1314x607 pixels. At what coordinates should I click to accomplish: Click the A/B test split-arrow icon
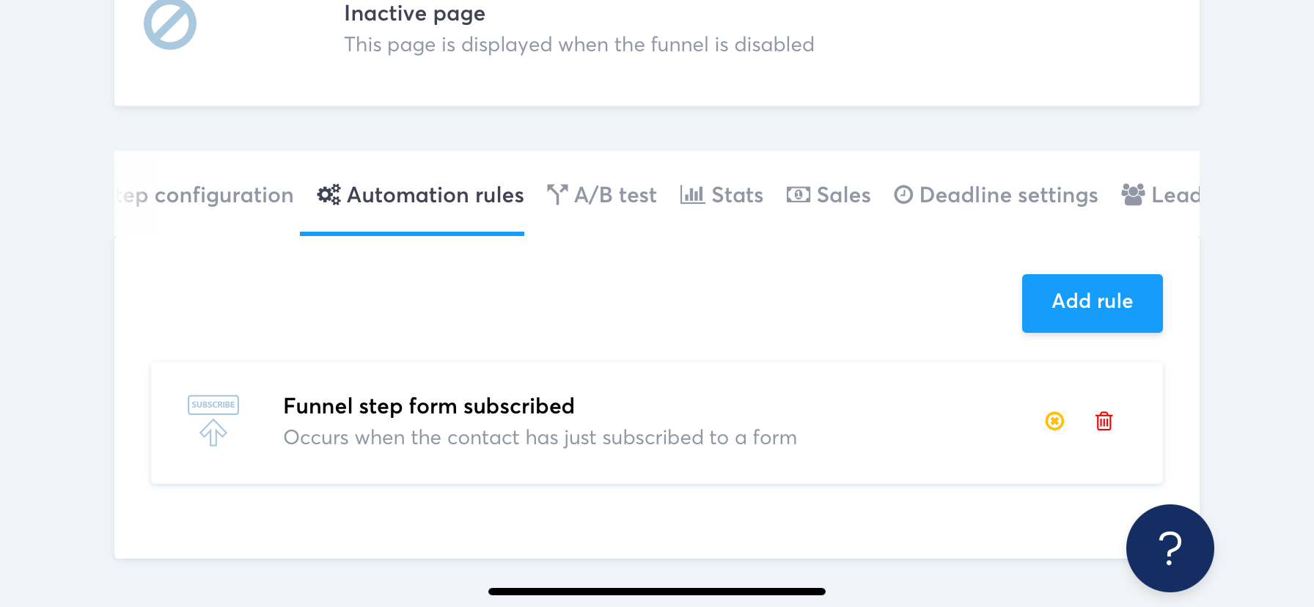tap(557, 194)
